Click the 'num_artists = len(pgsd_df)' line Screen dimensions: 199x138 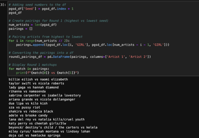[x=33, y=25]
